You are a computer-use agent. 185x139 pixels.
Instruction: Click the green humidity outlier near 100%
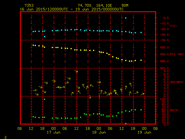pyautogui.click(x=45, y=99)
